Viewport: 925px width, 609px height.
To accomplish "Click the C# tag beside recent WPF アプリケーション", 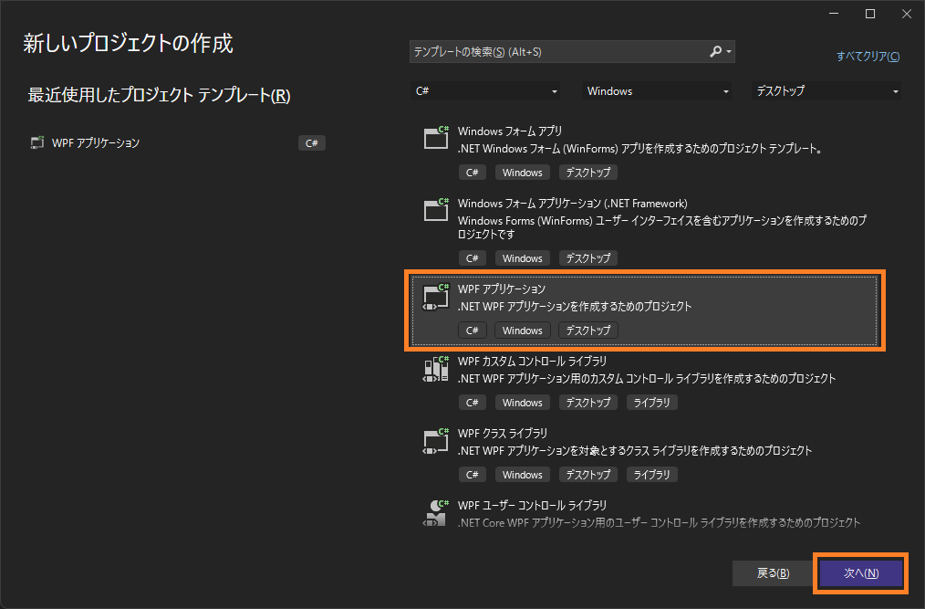I will click(311, 143).
